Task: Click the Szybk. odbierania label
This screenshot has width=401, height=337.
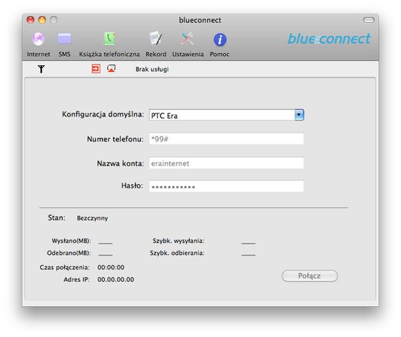Action: click(x=177, y=253)
